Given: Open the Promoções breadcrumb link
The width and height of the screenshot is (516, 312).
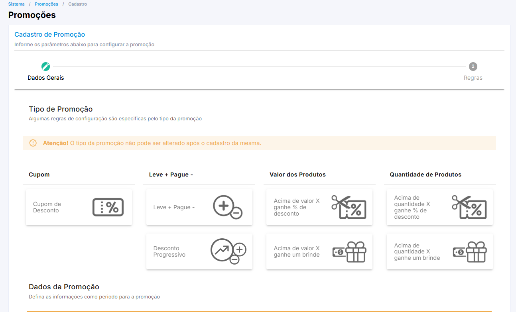Looking at the screenshot, I should (x=46, y=4).
